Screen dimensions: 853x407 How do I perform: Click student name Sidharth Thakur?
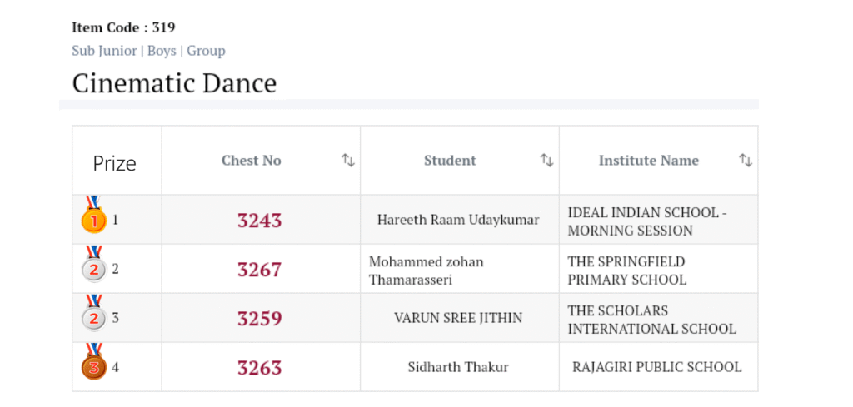(457, 367)
